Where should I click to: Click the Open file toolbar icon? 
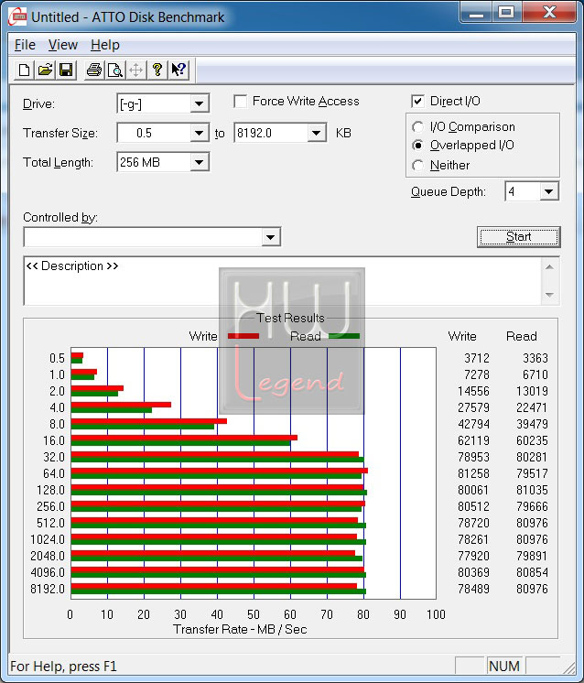pyautogui.click(x=45, y=70)
